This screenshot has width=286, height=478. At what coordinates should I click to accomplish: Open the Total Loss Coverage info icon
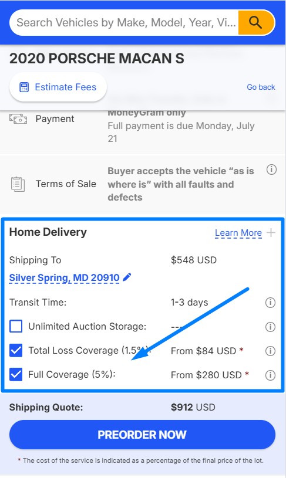270,351
